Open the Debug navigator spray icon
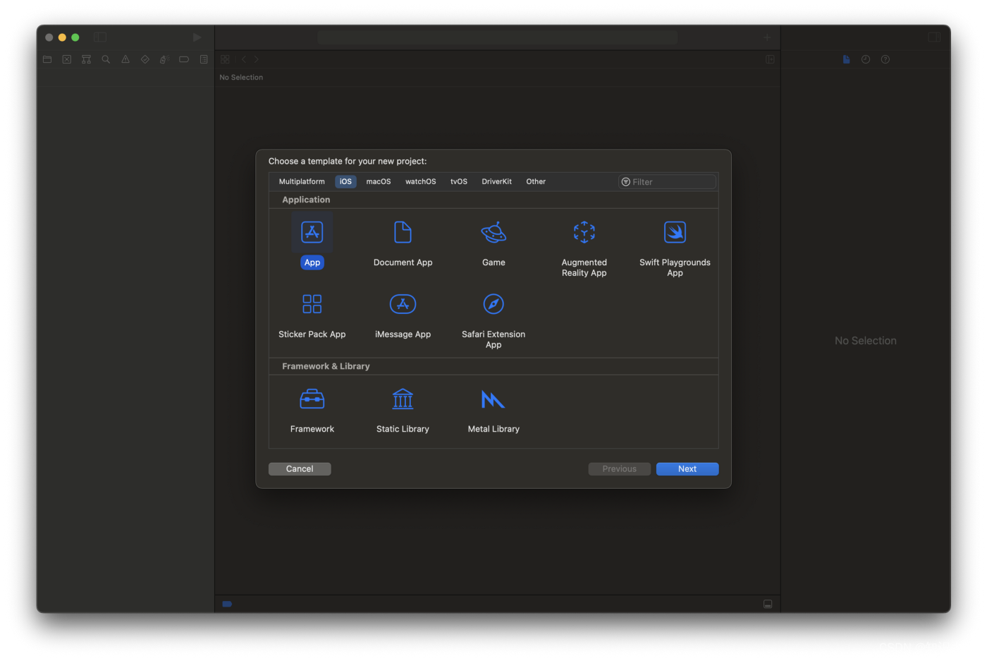The image size is (987, 661). pyautogui.click(x=164, y=59)
